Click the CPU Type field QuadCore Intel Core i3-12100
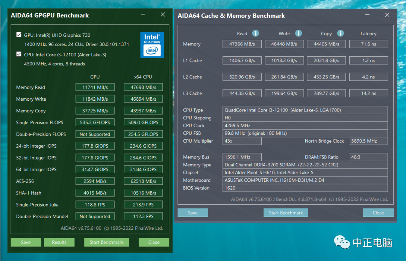This screenshot has height=261, width=406. (305, 110)
